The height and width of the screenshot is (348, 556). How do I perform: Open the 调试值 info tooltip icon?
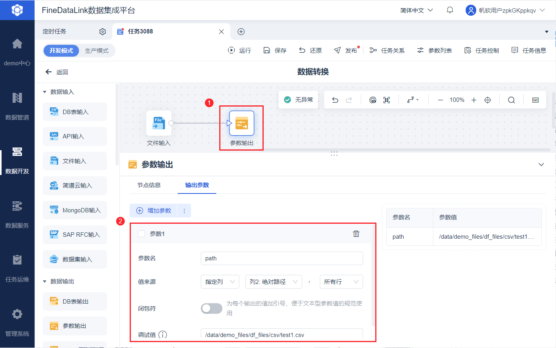pyautogui.click(x=163, y=335)
